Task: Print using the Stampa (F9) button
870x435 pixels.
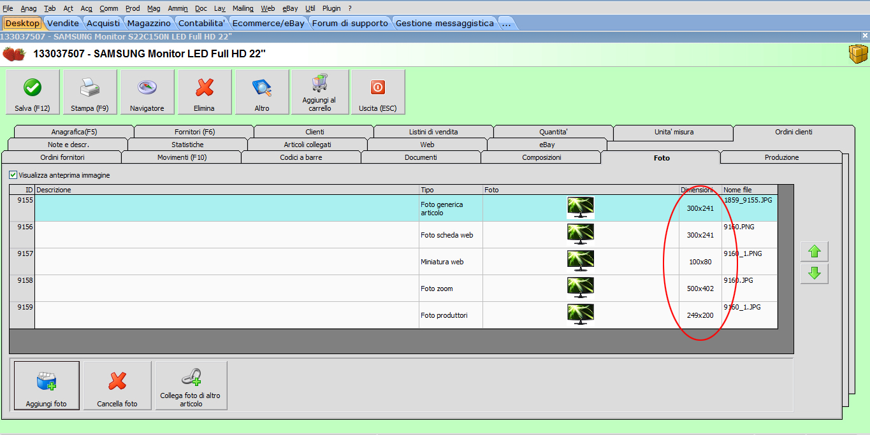Action: [90, 92]
